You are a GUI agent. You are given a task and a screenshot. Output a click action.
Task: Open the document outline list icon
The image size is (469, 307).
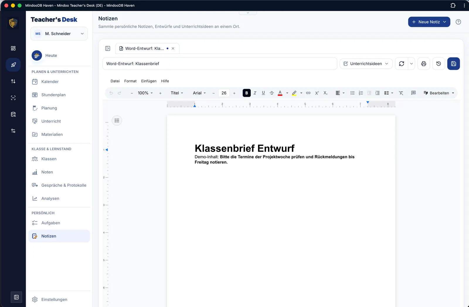(x=117, y=121)
